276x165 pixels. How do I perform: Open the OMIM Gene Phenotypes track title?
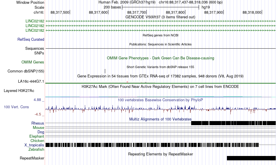point(160,58)
